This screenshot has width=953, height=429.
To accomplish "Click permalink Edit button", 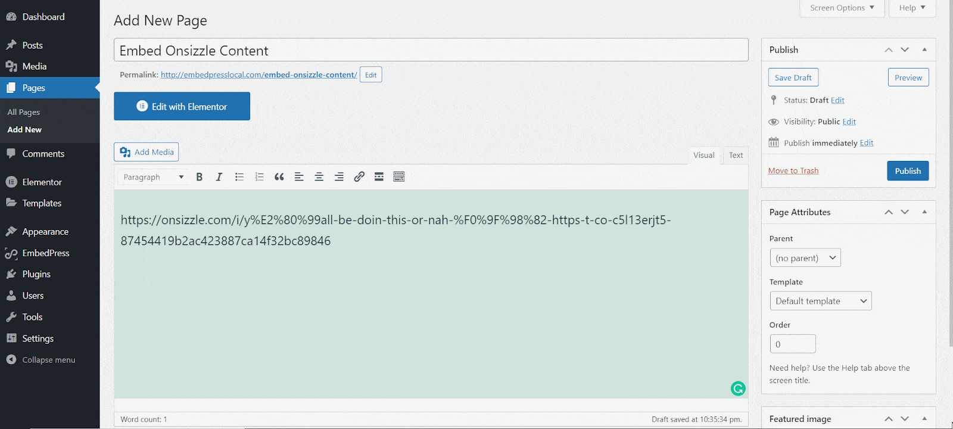I will click(x=370, y=75).
